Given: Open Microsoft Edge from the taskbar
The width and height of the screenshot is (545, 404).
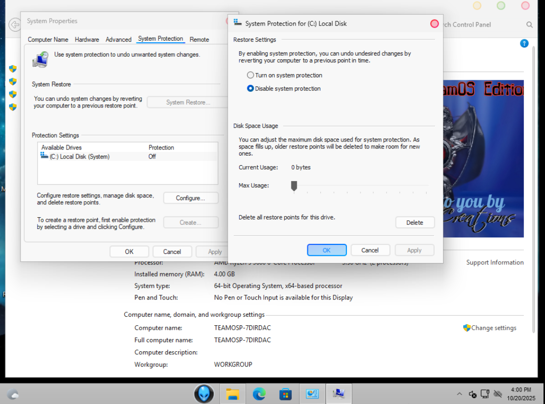Looking at the screenshot, I should pos(259,394).
